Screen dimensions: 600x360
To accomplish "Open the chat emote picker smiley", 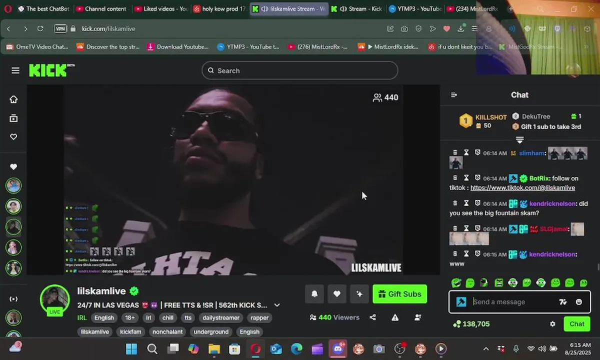I will coord(579,302).
